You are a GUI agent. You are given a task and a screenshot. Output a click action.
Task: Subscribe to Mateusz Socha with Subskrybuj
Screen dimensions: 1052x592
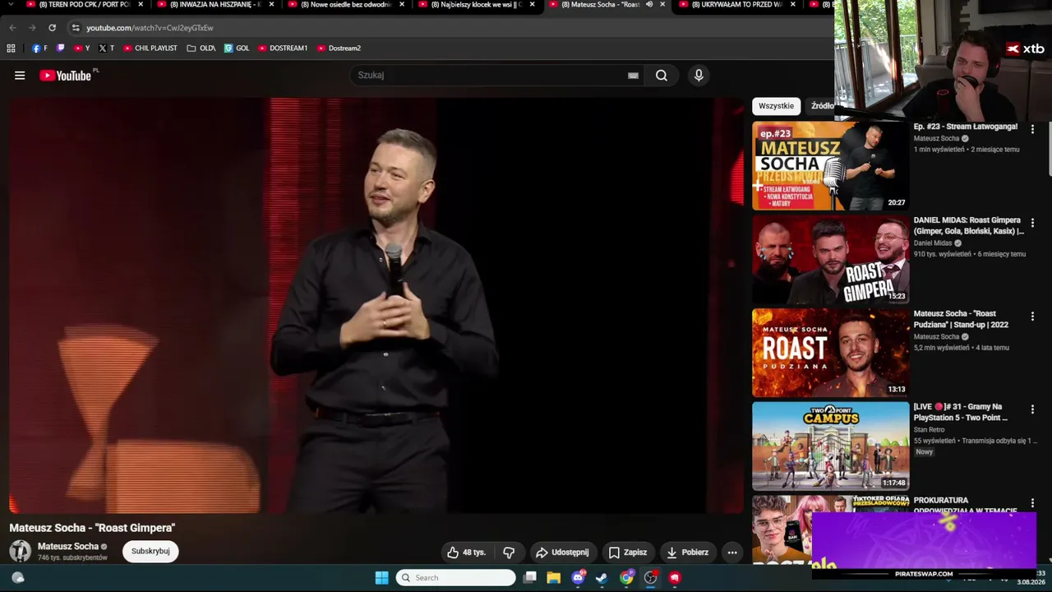(150, 551)
